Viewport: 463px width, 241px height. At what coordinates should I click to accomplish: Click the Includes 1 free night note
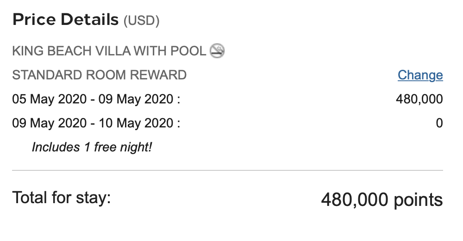point(92,147)
